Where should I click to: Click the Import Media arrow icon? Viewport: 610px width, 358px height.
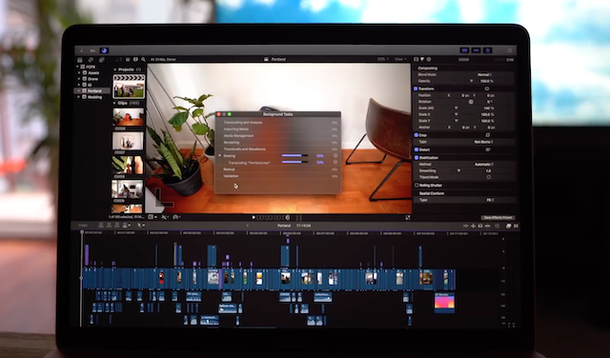click(82, 50)
